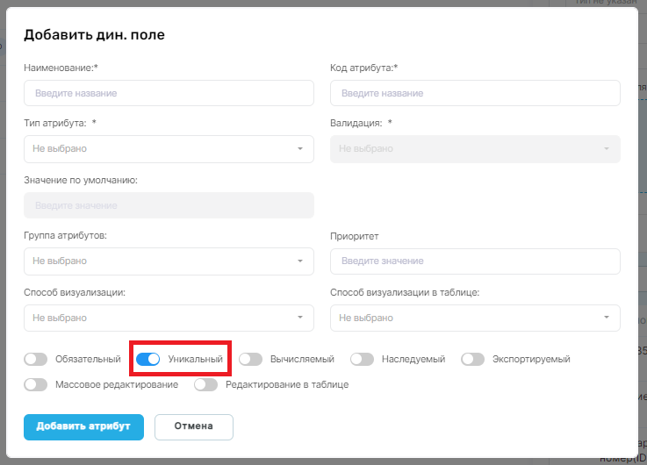The width and height of the screenshot is (647, 465).
Task: Toggle the Обязательный switch
Action: pyautogui.click(x=35, y=359)
